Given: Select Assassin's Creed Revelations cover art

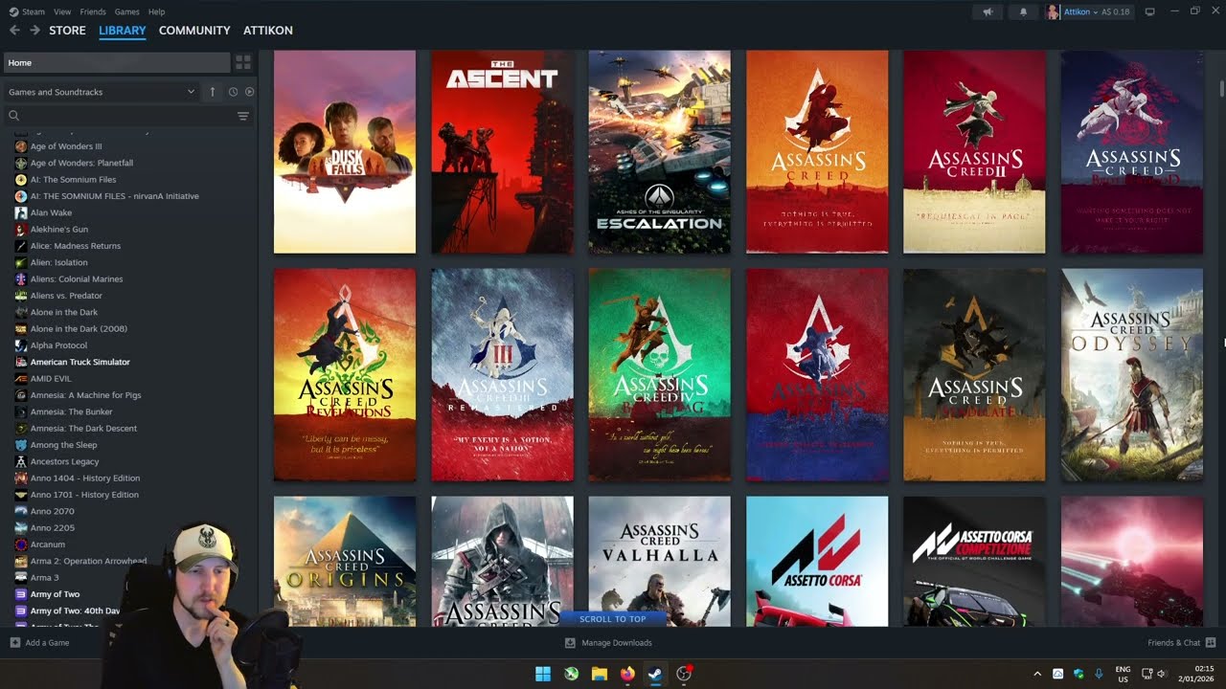Looking at the screenshot, I should [345, 374].
